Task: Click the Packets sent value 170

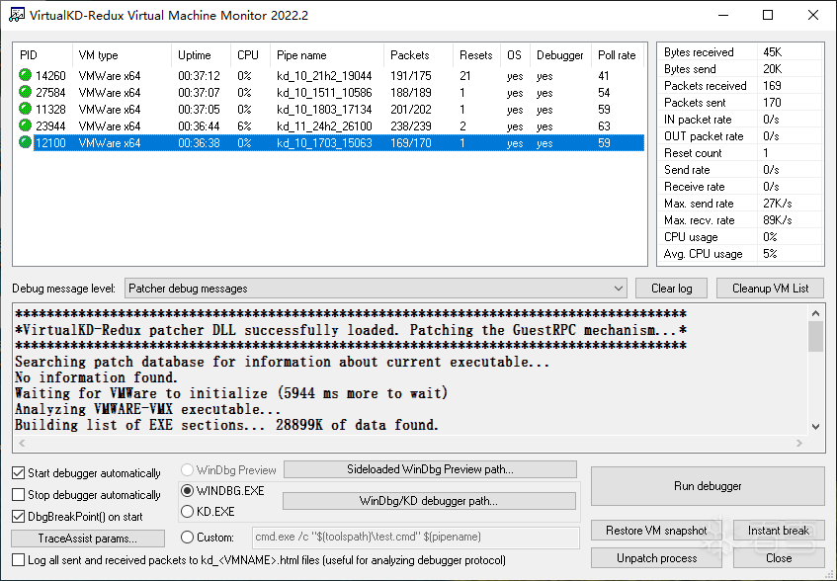Action: (772, 103)
